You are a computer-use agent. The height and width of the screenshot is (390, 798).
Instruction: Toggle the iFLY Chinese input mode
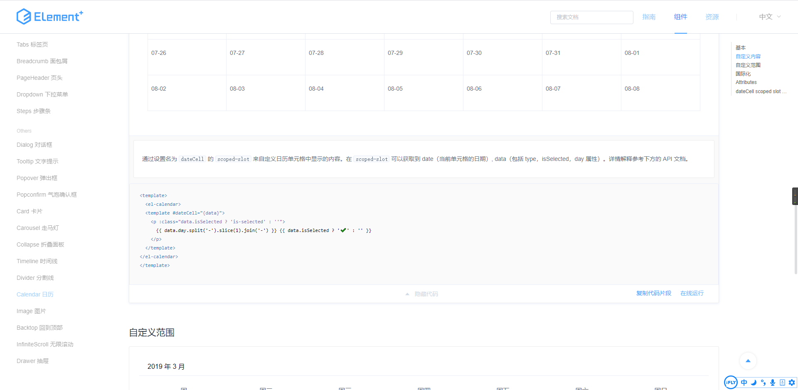click(744, 383)
